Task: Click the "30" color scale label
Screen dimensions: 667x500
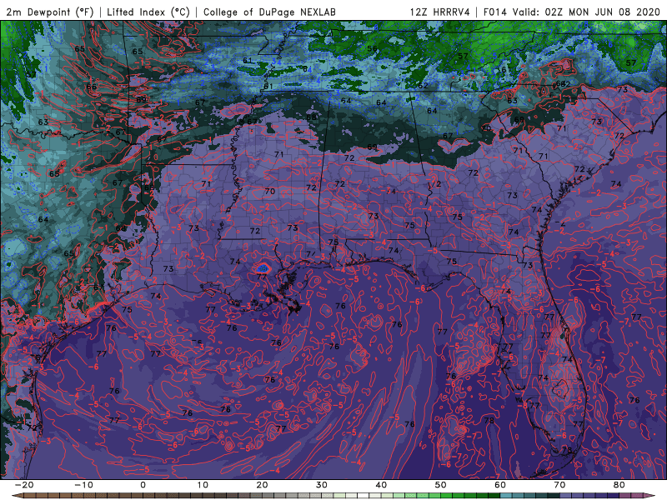Action: 322,485
